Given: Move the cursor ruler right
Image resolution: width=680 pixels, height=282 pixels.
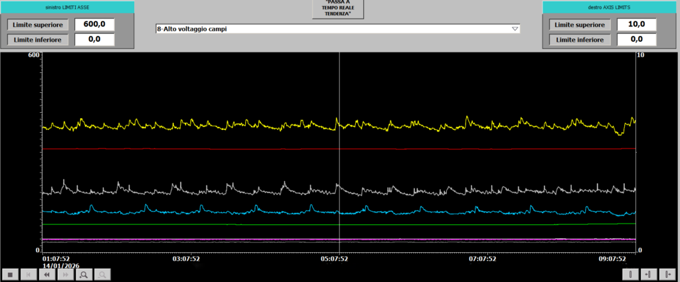Looking at the screenshot, I should [667, 274].
